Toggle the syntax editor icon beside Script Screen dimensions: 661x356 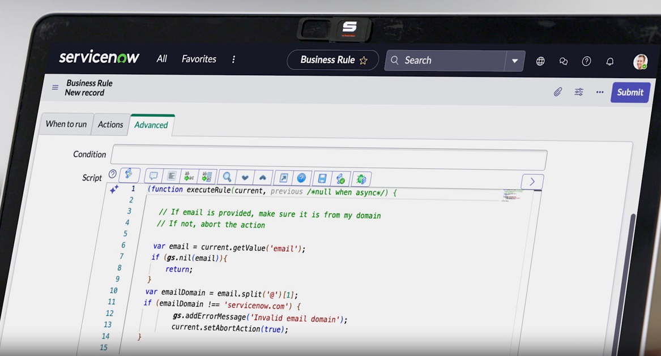click(129, 174)
